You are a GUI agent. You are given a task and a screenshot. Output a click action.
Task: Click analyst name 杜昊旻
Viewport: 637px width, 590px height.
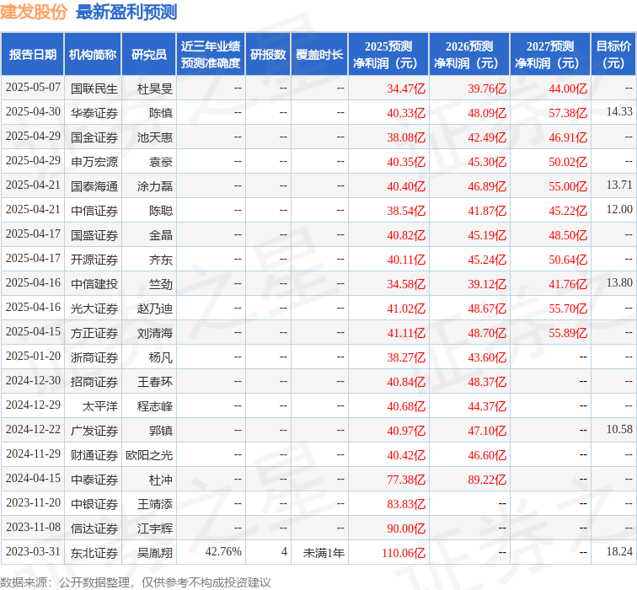155,88
